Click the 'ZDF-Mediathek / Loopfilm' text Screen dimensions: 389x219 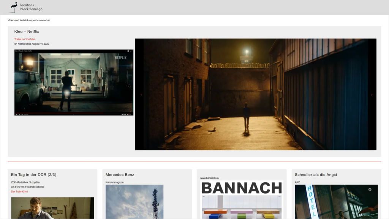[25, 182]
